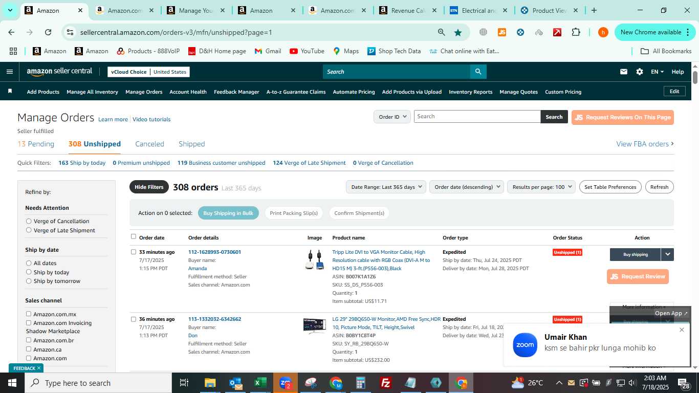
Task: Expand arrow next to first Buy shipping
Action: [667, 254]
